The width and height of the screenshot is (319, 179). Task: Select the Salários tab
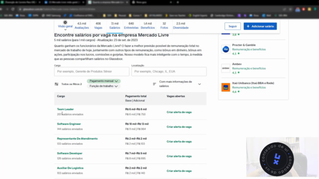[115, 25]
